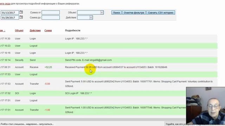The image size is (225, 126).
Task: Click 'Transfer' in the -5.00 row
Action: tap(34, 84)
